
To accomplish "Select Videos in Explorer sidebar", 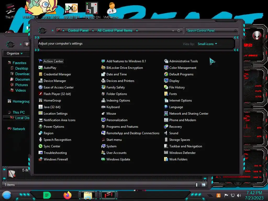I will coord(20,90).
